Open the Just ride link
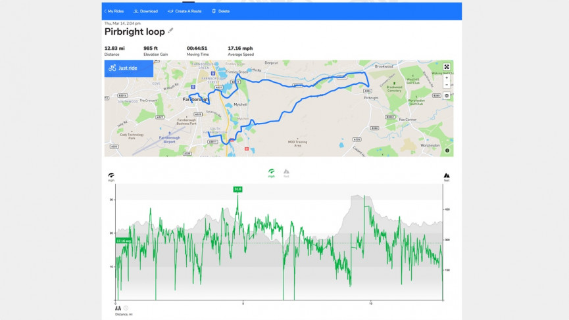This screenshot has height=320, width=569. tap(128, 68)
